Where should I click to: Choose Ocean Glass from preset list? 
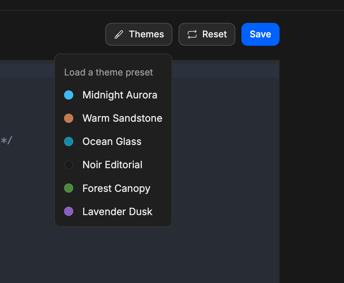point(113,141)
